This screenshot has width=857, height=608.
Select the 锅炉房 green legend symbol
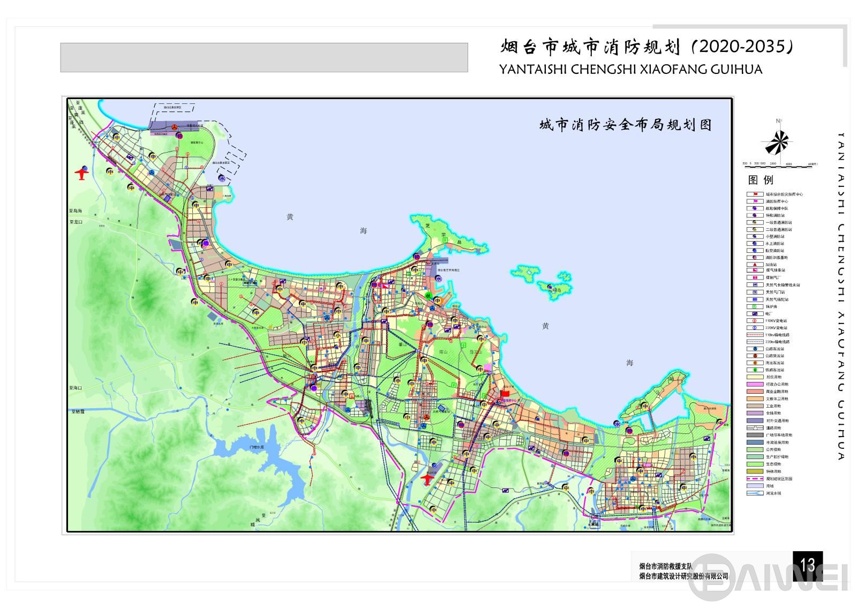(755, 306)
